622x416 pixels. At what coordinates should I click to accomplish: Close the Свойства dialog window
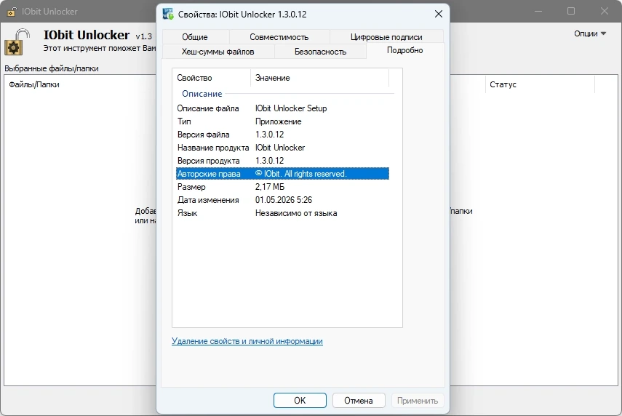[439, 14]
